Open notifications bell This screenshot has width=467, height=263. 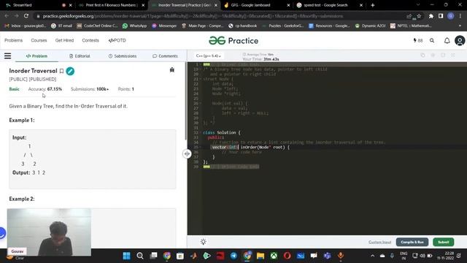coord(447,41)
